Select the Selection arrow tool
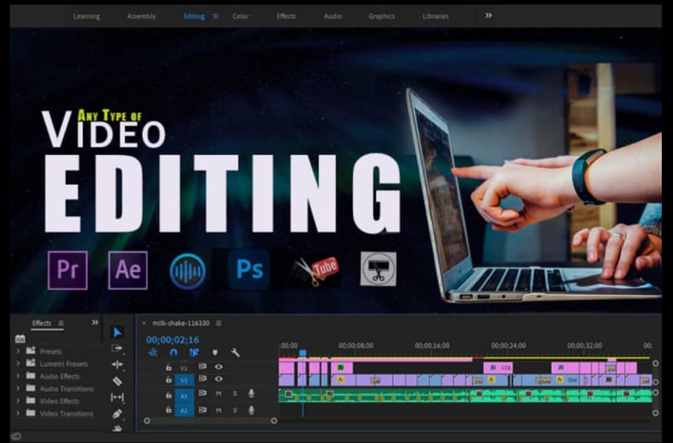 tap(118, 332)
